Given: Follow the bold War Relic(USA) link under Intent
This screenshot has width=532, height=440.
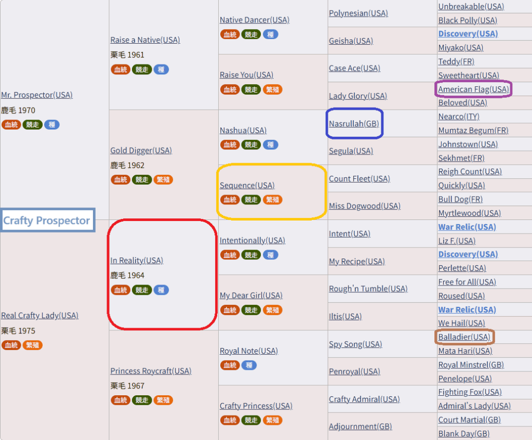Looking at the screenshot, I should click(x=467, y=227).
